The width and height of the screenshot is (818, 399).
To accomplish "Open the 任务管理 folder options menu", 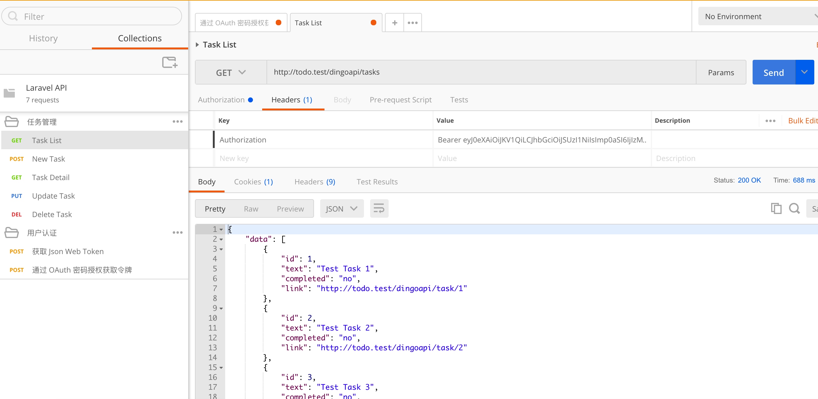I will pos(177,121).
